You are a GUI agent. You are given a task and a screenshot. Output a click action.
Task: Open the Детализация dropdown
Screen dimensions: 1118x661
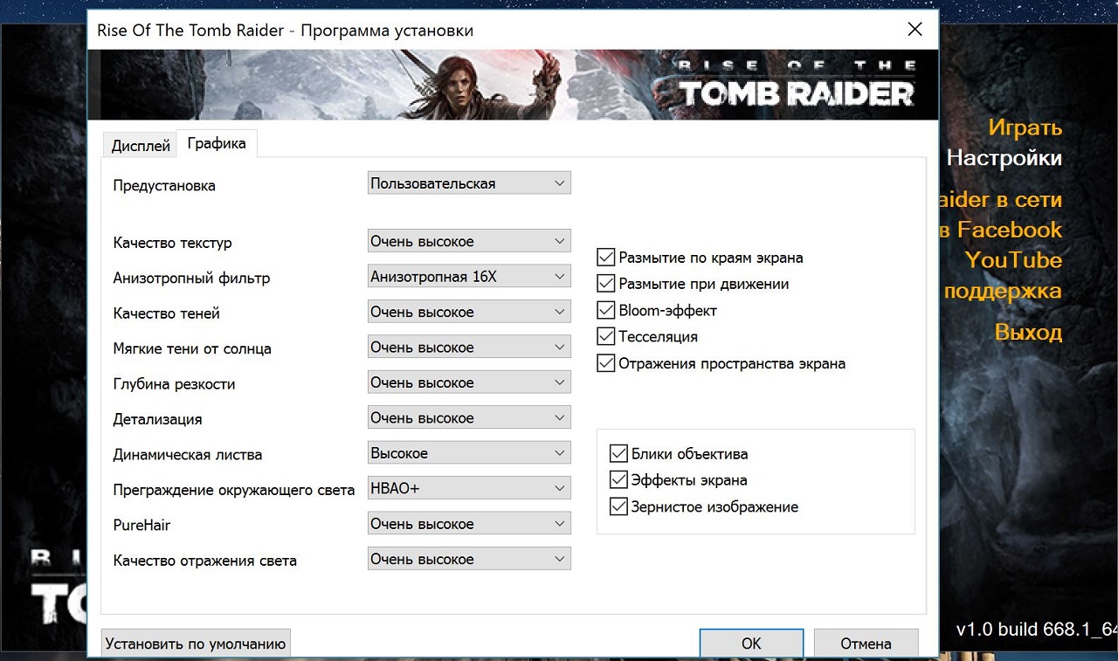pyautogui.click(x=469, y=418)
